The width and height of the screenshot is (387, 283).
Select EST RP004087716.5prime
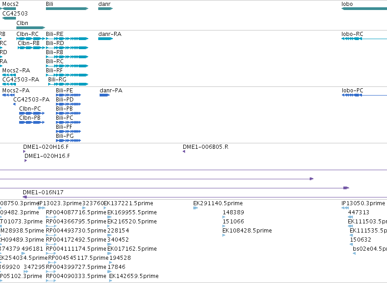51,217
